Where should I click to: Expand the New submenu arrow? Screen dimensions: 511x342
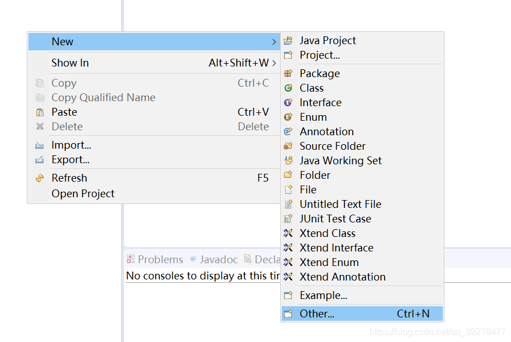click(274, 42)
